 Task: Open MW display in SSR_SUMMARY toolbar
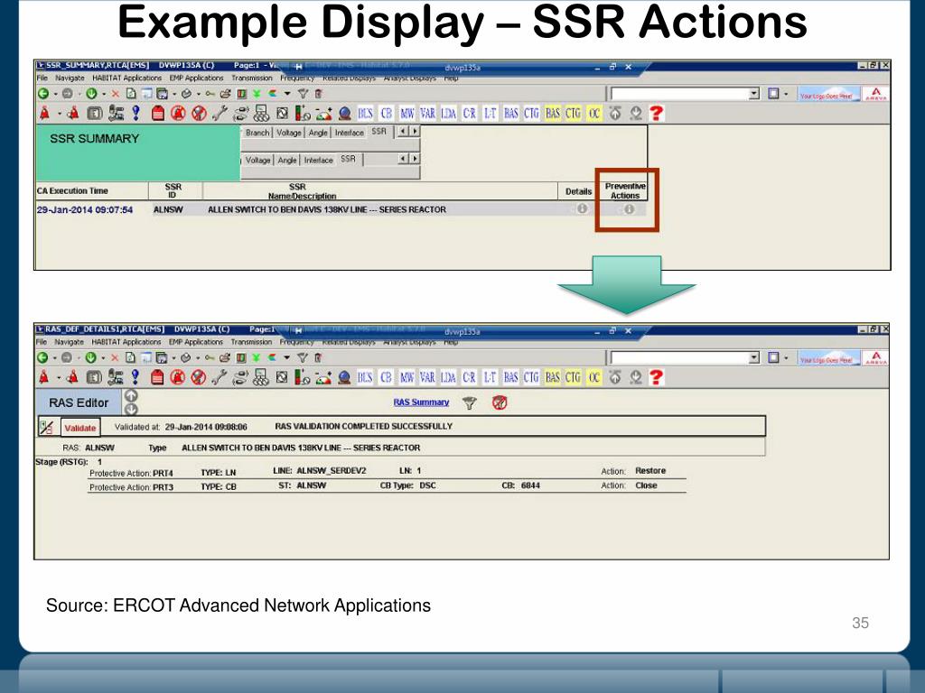click(x=407, y=113)
